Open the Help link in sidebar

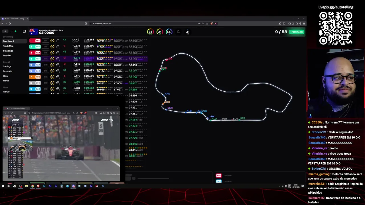pyautogui.click(x=5, y=76)
